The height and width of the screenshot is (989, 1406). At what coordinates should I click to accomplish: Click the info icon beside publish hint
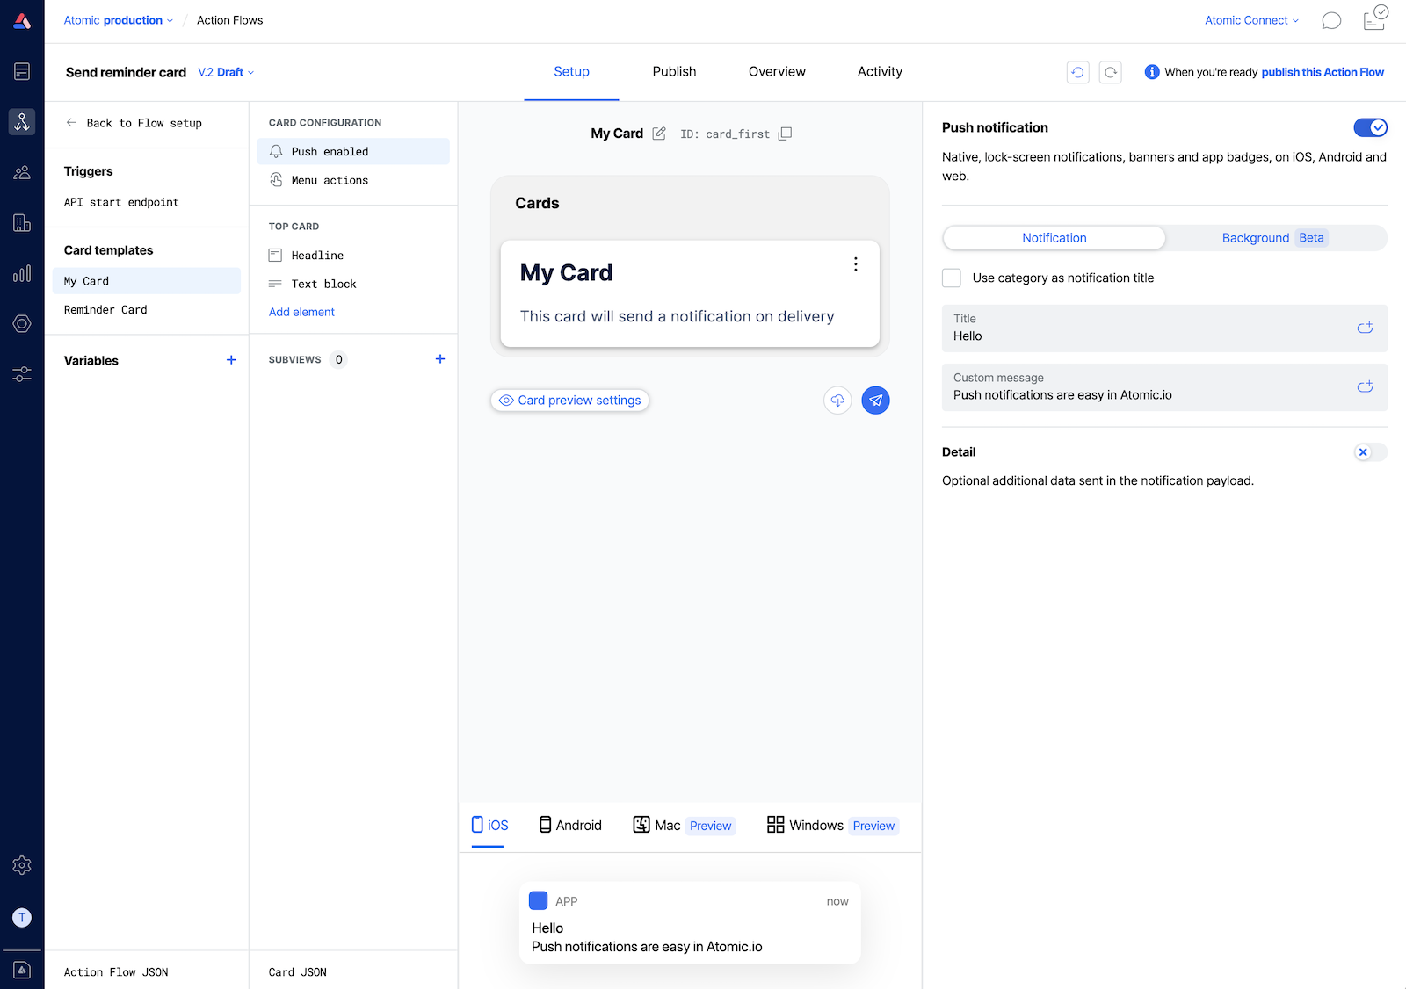1152,72
